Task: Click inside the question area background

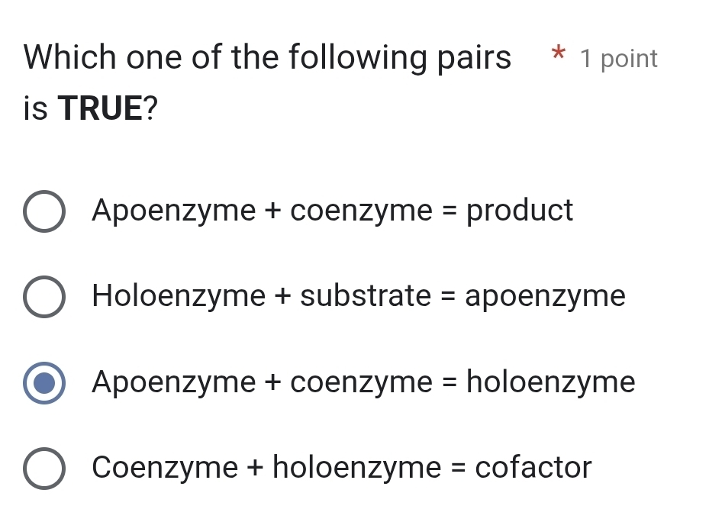Action: click(x=343, y=145)
